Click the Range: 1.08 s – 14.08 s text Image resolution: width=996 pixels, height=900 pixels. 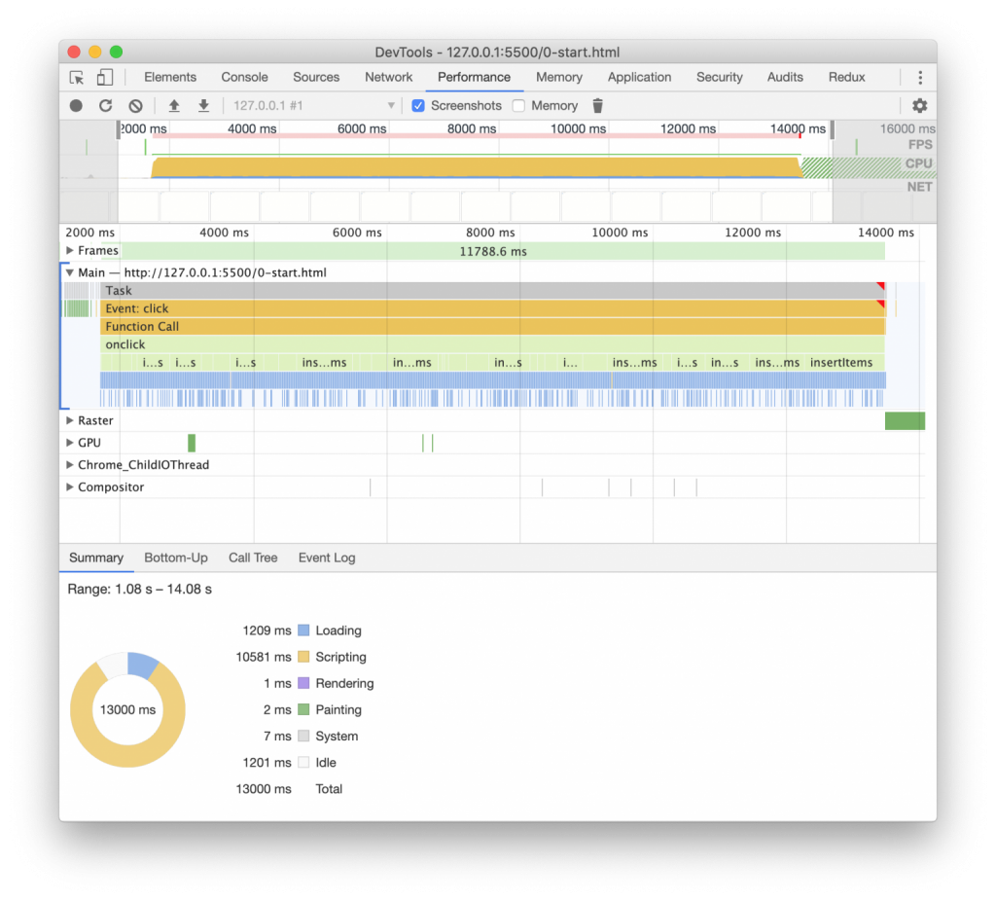click(x=140, y=590)
